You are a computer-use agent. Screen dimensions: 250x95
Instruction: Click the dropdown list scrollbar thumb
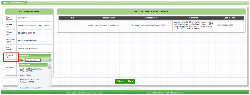click(x=49, y=67)
